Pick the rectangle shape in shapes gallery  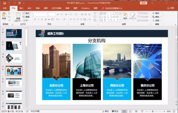[x=114, y=14]
